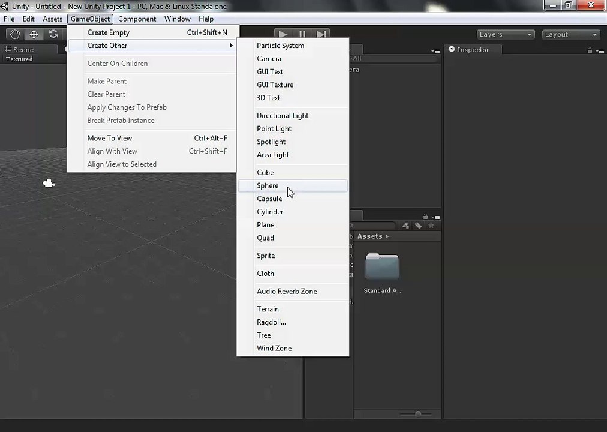This screenshot has width=607, height=432.
Task: Switch to the Inspector tab
Action: pos(473,50)
